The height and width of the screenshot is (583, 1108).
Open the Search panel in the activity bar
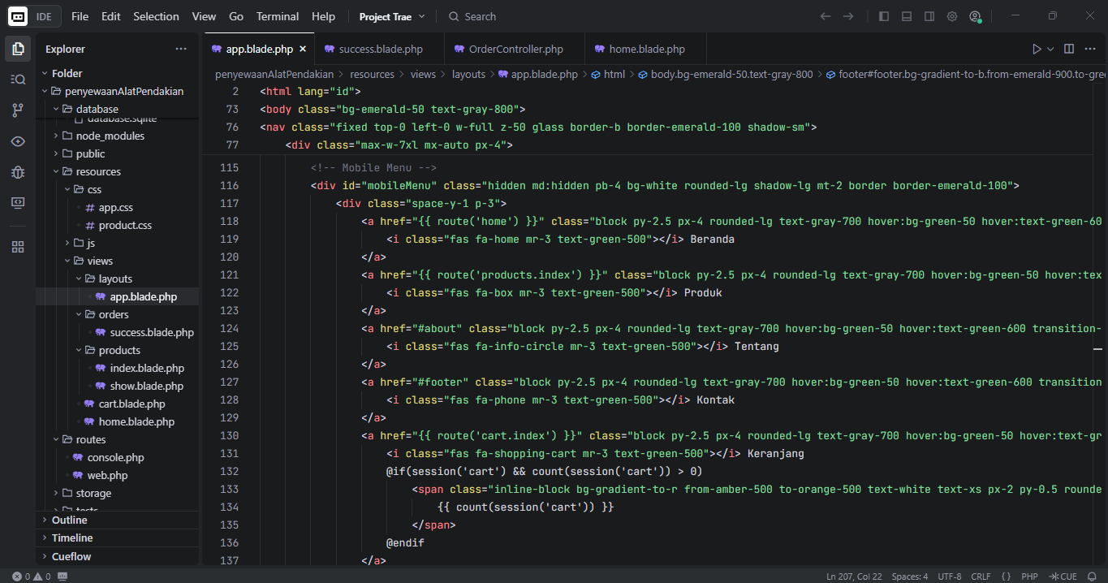click(x=17, y=79)
